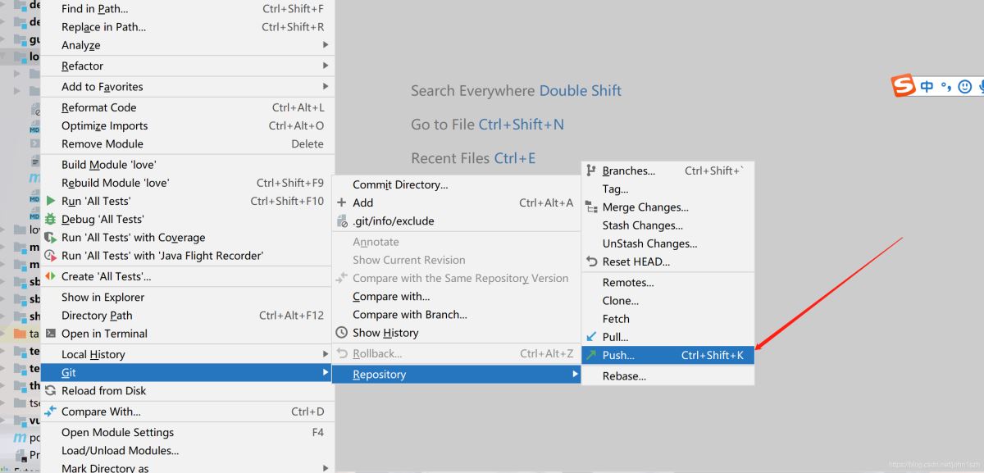Image resolution: width=984 pixels, height=473 pixels.
Task: Select Stash Changes menu entry
Action: pos(642,225)
